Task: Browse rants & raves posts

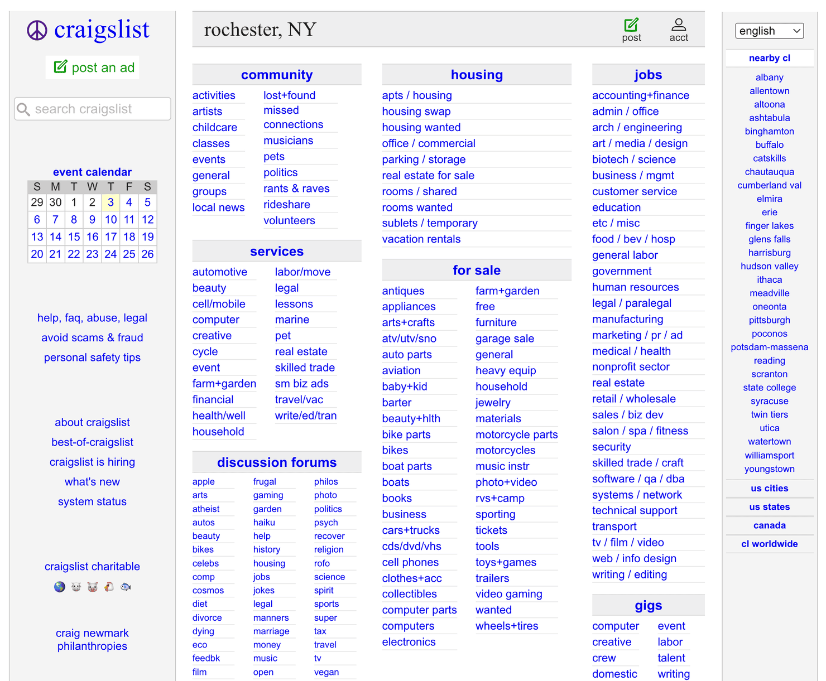Action: pyautogui.click(x=296, y=189)
